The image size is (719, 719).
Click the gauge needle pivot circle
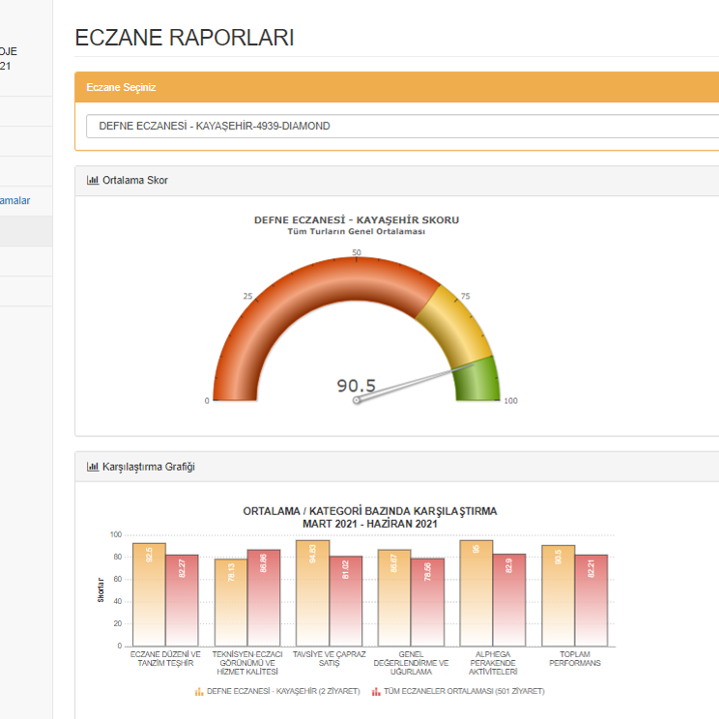357,399
